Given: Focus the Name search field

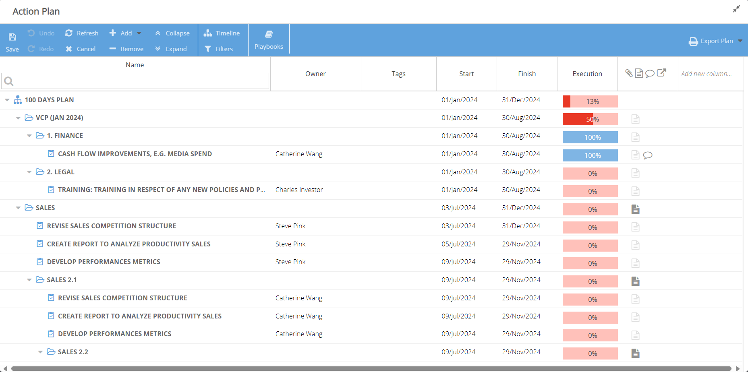Looking at the screenshot, I should tap(135, 81).
